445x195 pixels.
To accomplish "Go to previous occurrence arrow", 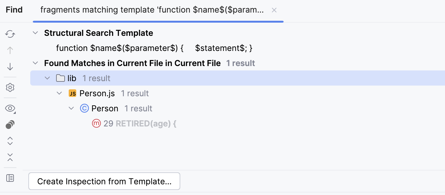I will (10, 50).
